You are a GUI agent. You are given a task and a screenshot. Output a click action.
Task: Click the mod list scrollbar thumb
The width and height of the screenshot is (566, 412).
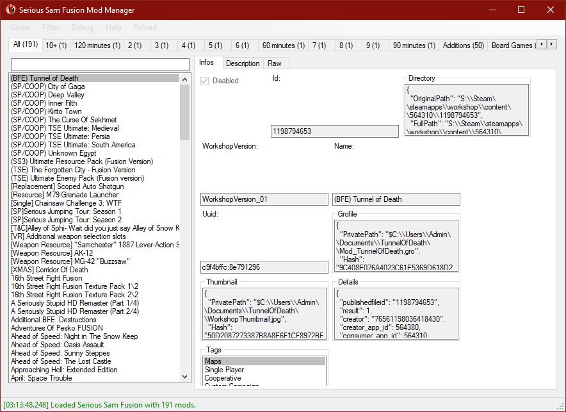click(x=185, y=112)
